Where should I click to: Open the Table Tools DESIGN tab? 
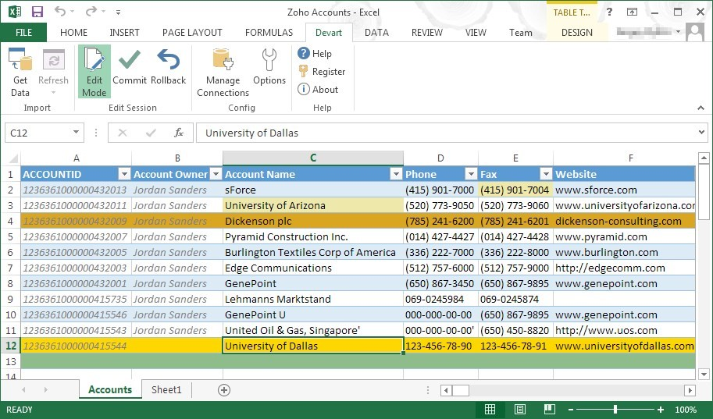576,32
